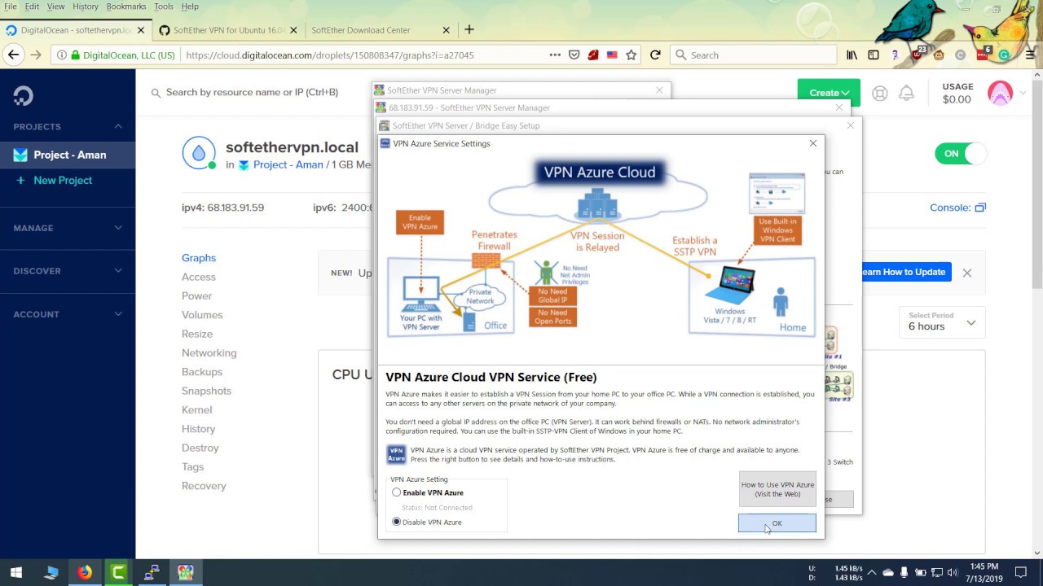
Task: Open the Access droplet tab
Action: coord(199,277)
